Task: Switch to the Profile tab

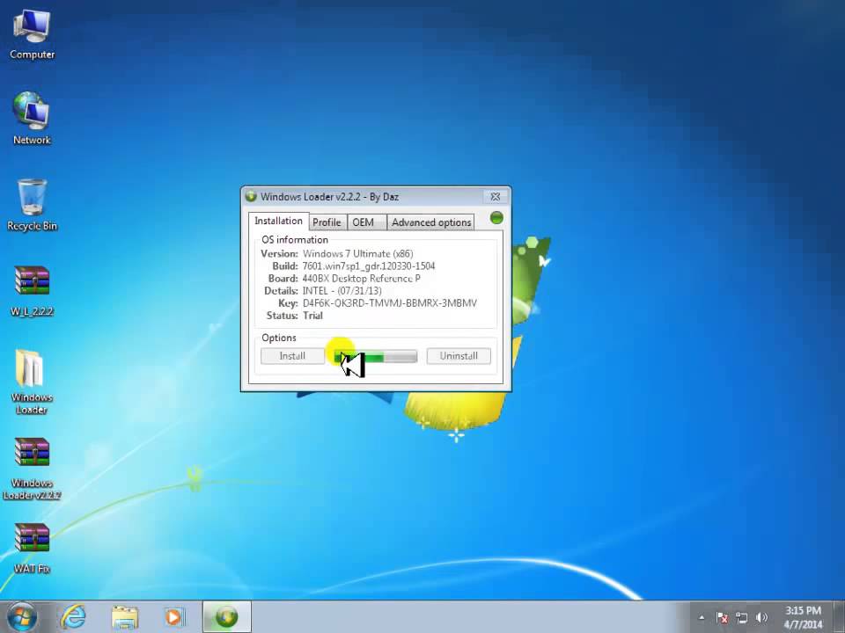Action: [327, 222]
